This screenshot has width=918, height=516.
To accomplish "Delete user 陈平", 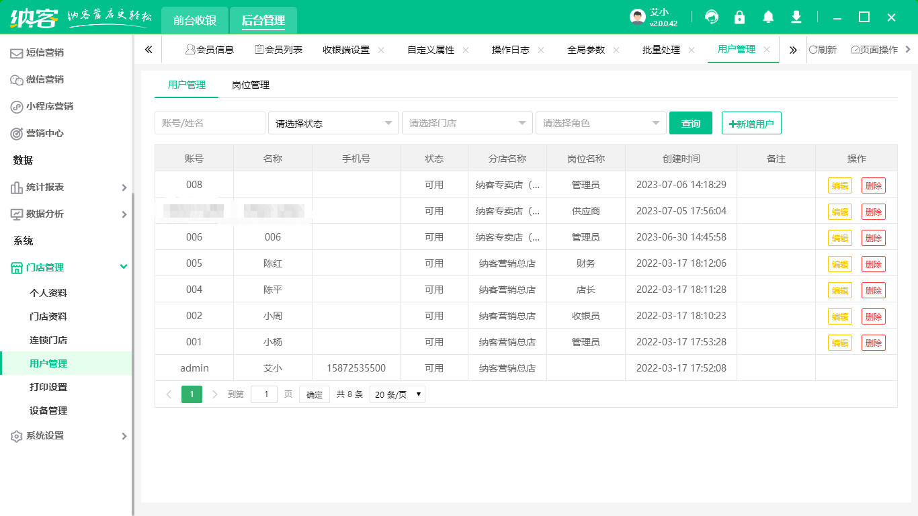I will pyautogui.click(x=873, y=290).
